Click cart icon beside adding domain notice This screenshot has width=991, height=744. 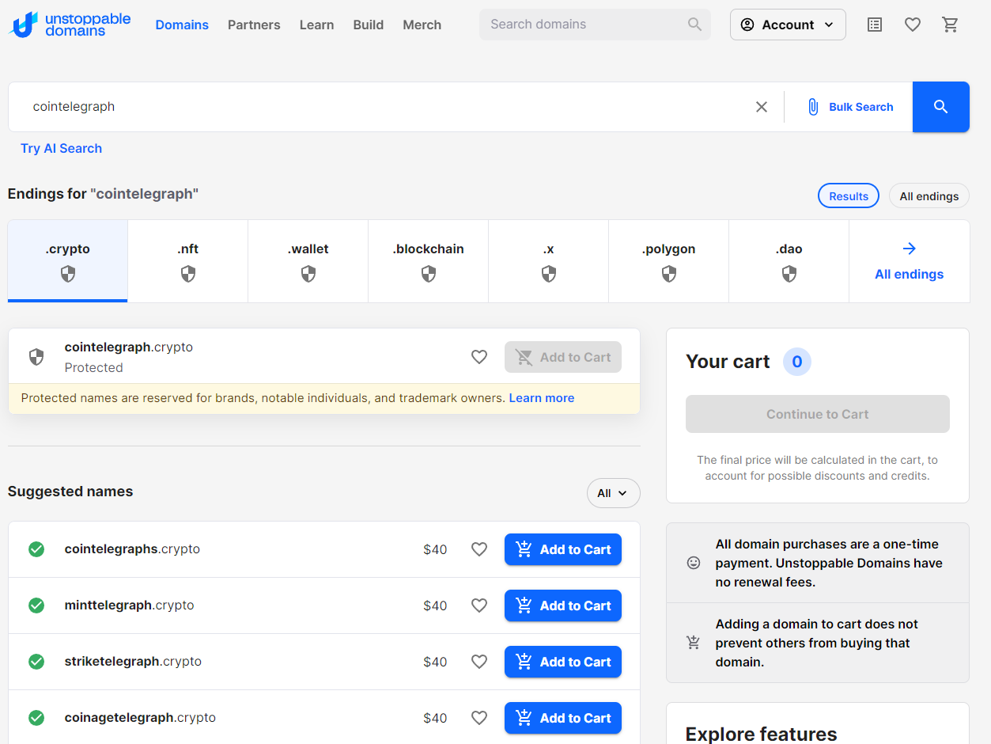click(x=694, y=643)
